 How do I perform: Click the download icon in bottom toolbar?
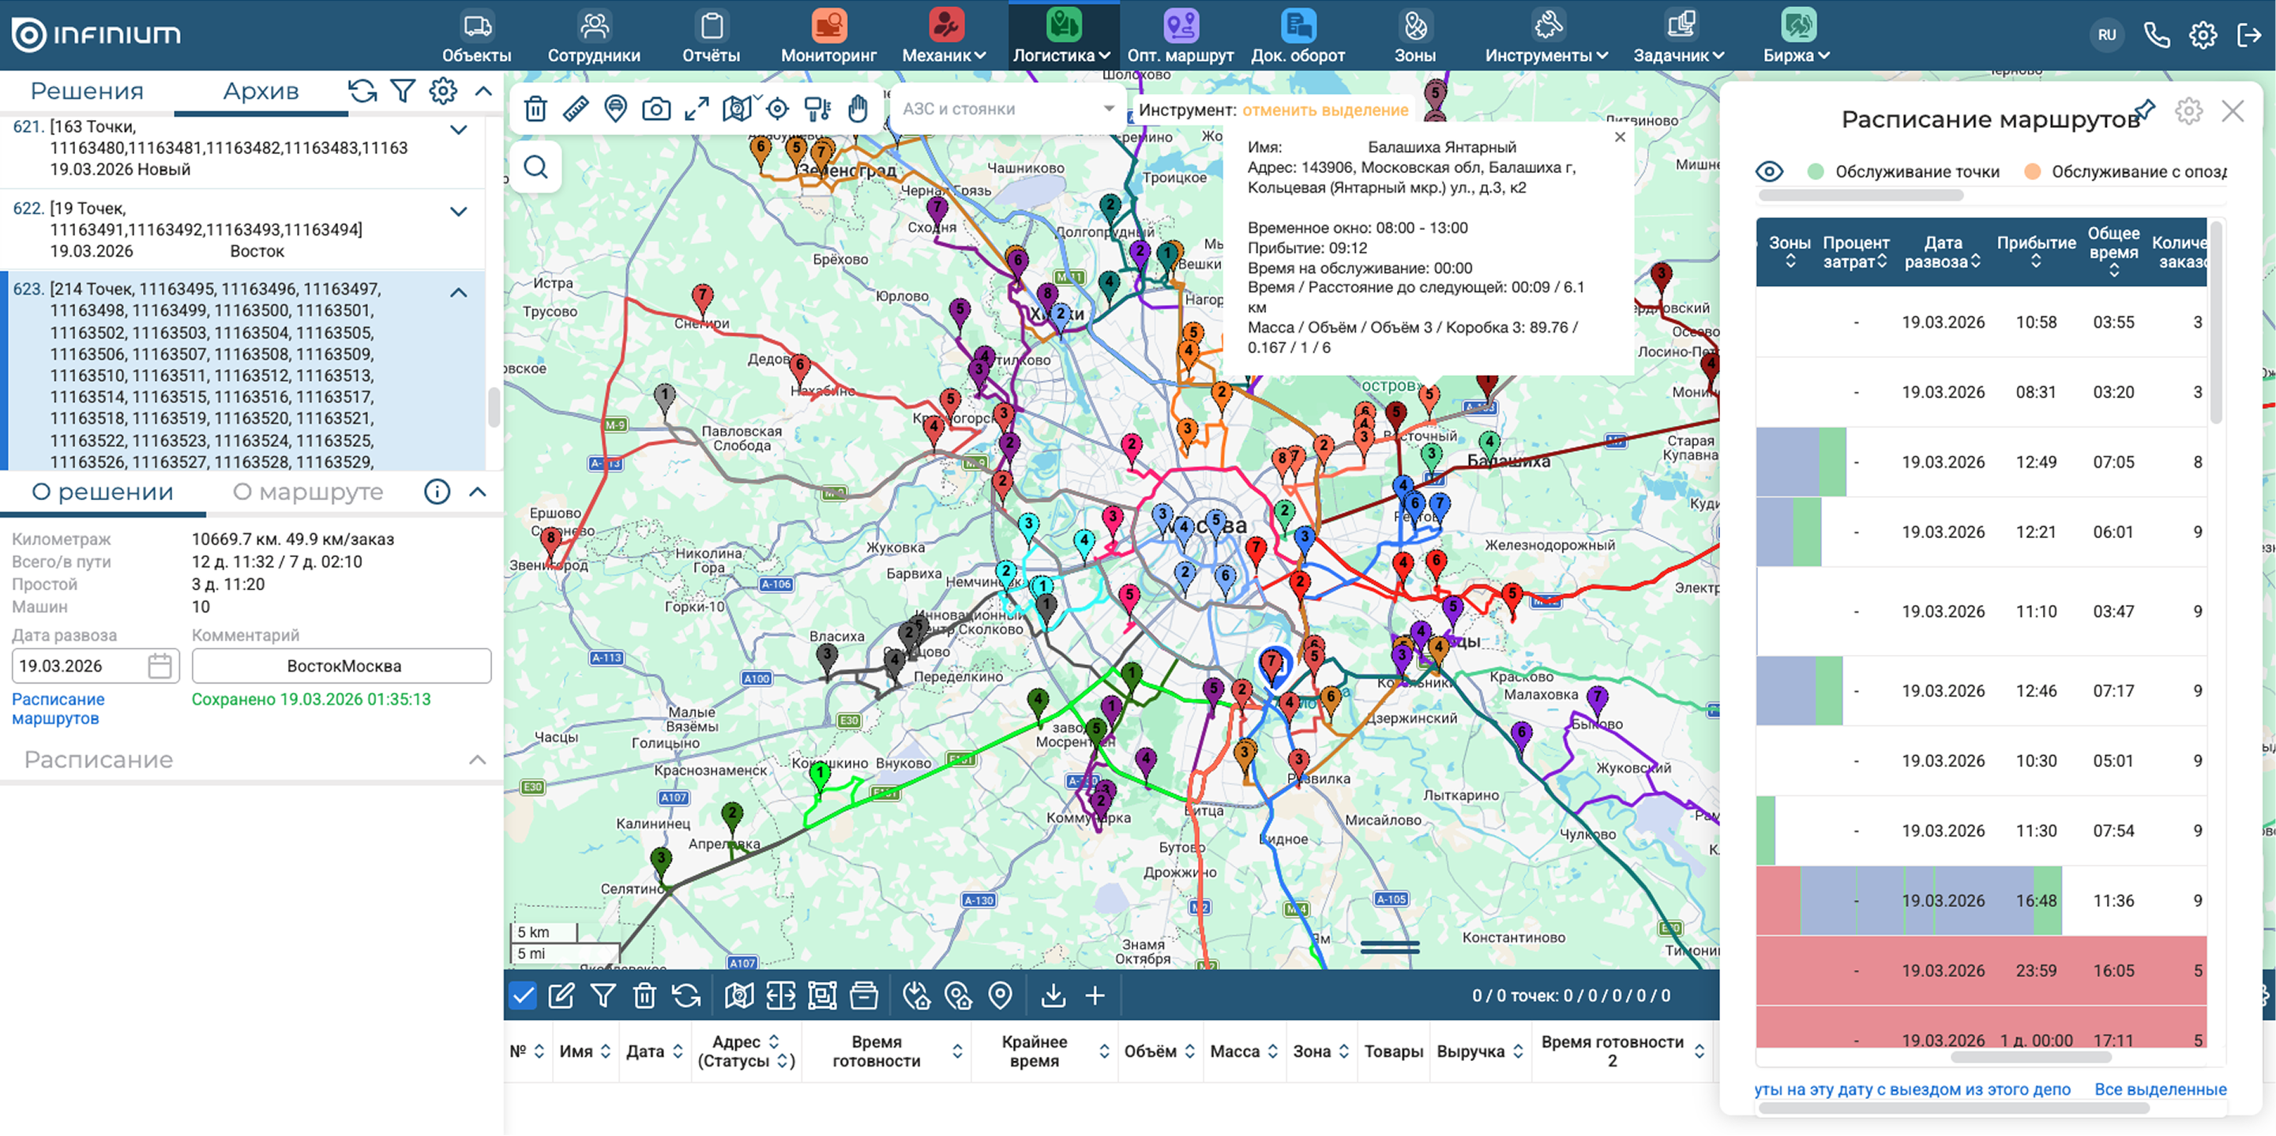1052,996
